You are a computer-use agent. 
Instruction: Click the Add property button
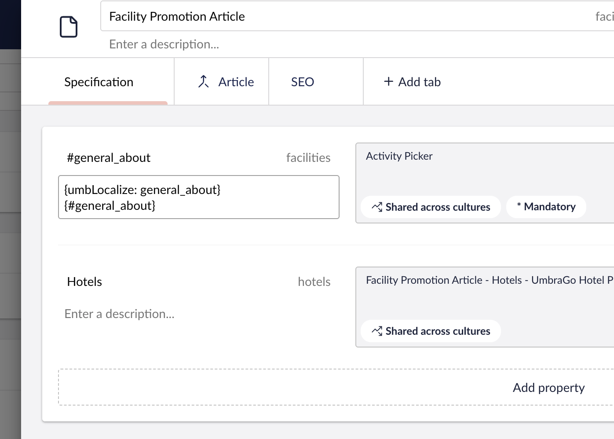tap(548, 388)
